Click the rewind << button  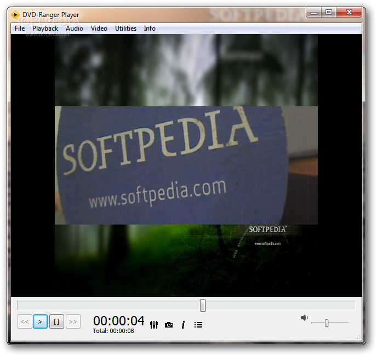(25, 321)
